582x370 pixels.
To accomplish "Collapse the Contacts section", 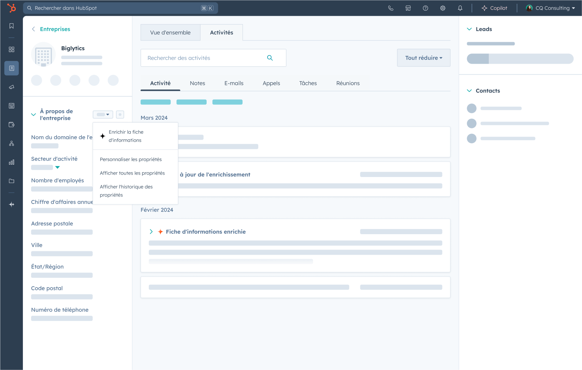I will 469,91.
